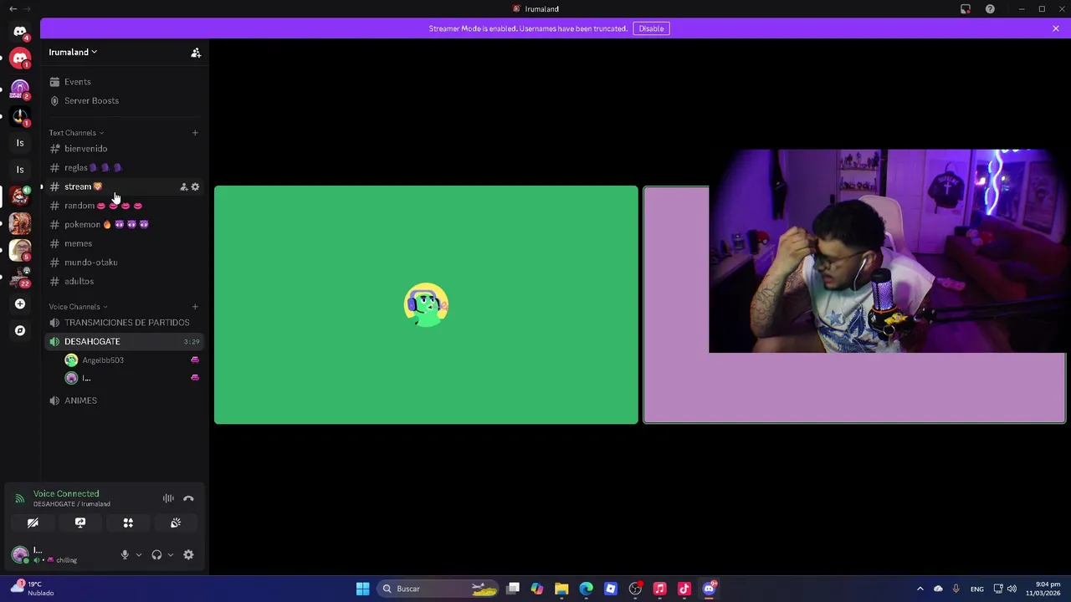Click the Voice Connected status text
This screenshot has width=1071, height=602.
tap(66, 493)
